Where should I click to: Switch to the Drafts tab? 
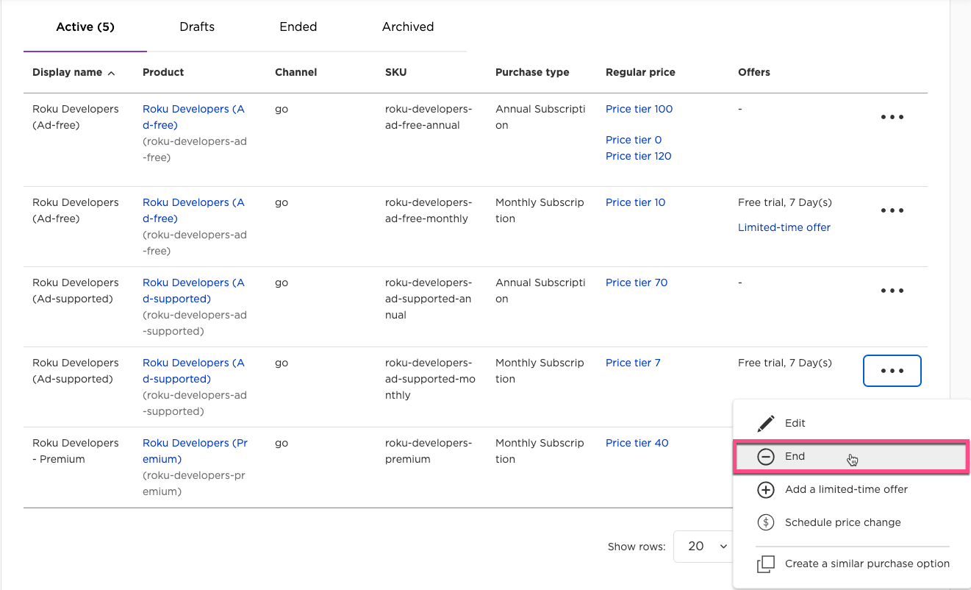point(197,26)
